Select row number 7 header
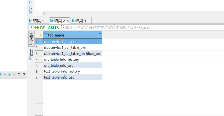The width and height of the screenshot is (224, 116). [x=39, y=77]
